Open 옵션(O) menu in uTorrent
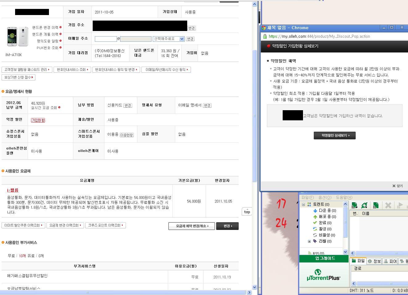Viewport: 408px width, 295px height. click(325, 197)
